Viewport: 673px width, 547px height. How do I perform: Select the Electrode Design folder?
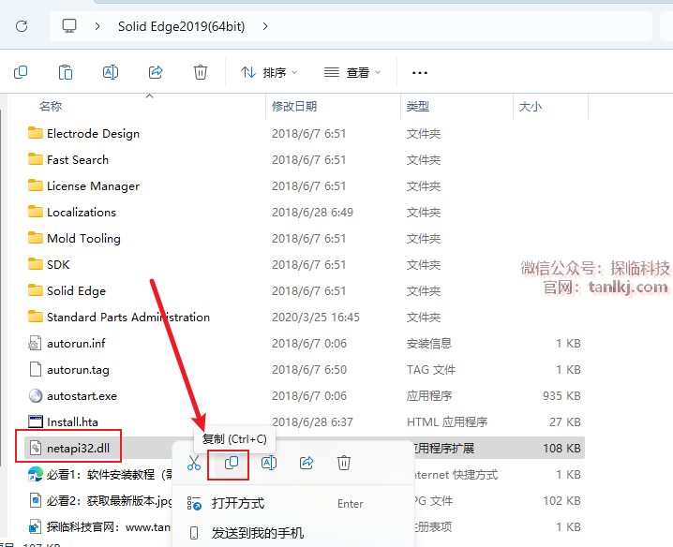coord(93,134)
